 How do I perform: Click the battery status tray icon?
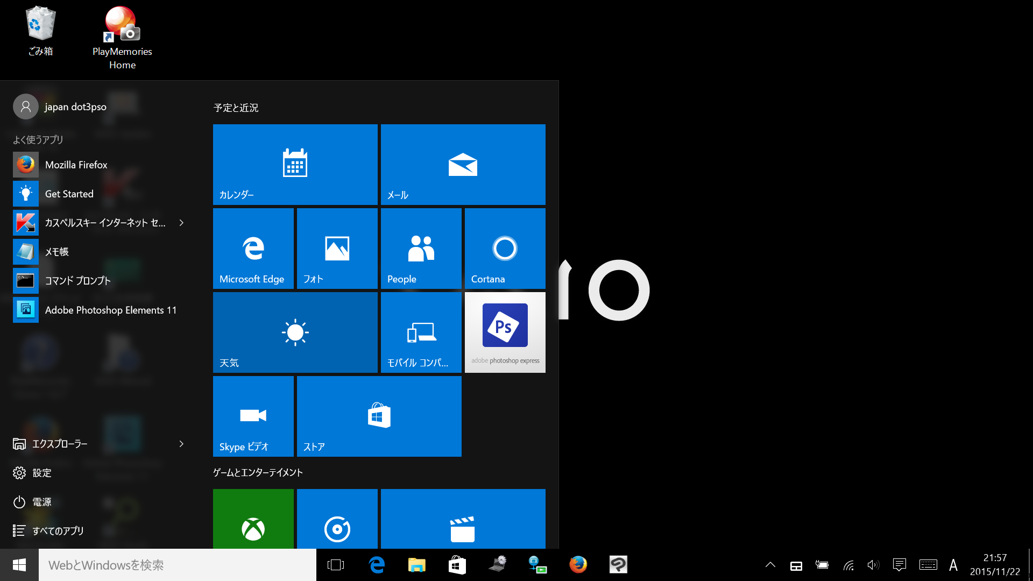822,565
